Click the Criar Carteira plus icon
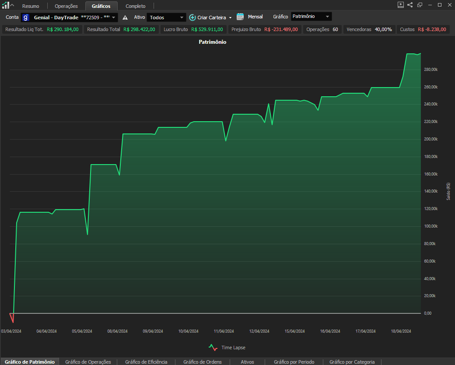 pyautogui.click(x=192, y=18)
